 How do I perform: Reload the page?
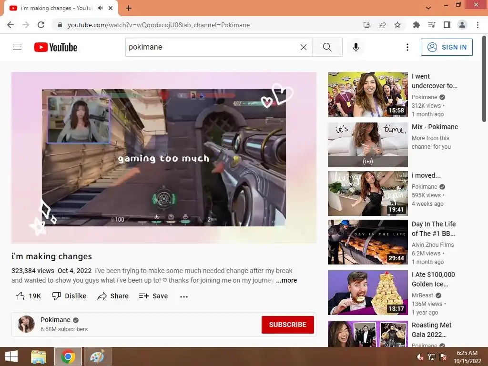tap(41, 25)
